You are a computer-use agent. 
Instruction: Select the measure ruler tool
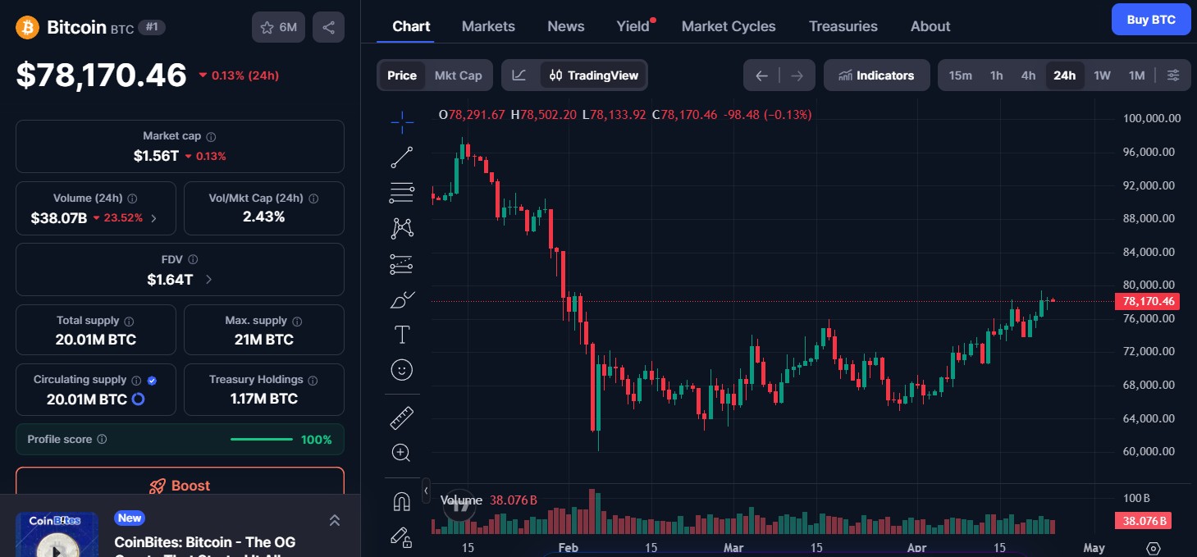tap(401, 418)
